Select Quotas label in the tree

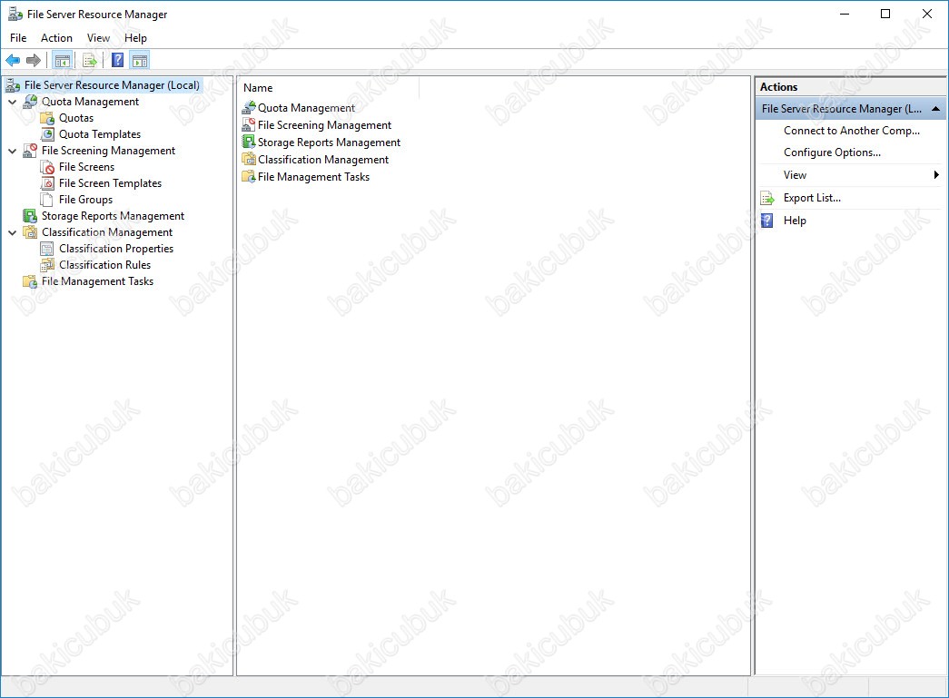[76, 118]
